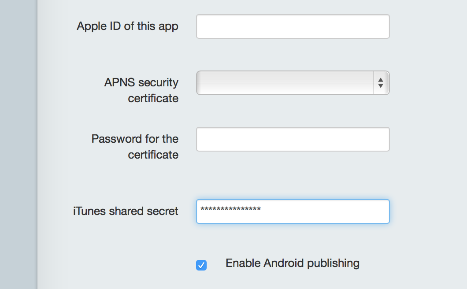Click the APNS security label text
This screenshot has height=289, width=467.
(141, 82)
